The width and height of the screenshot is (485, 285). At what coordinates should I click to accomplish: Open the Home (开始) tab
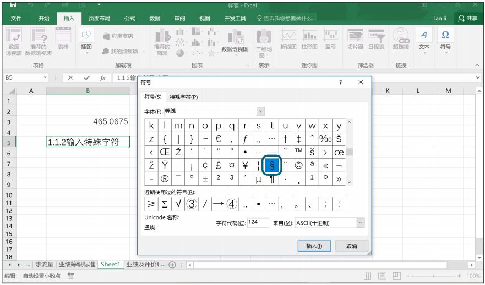(x=43, y=19)
